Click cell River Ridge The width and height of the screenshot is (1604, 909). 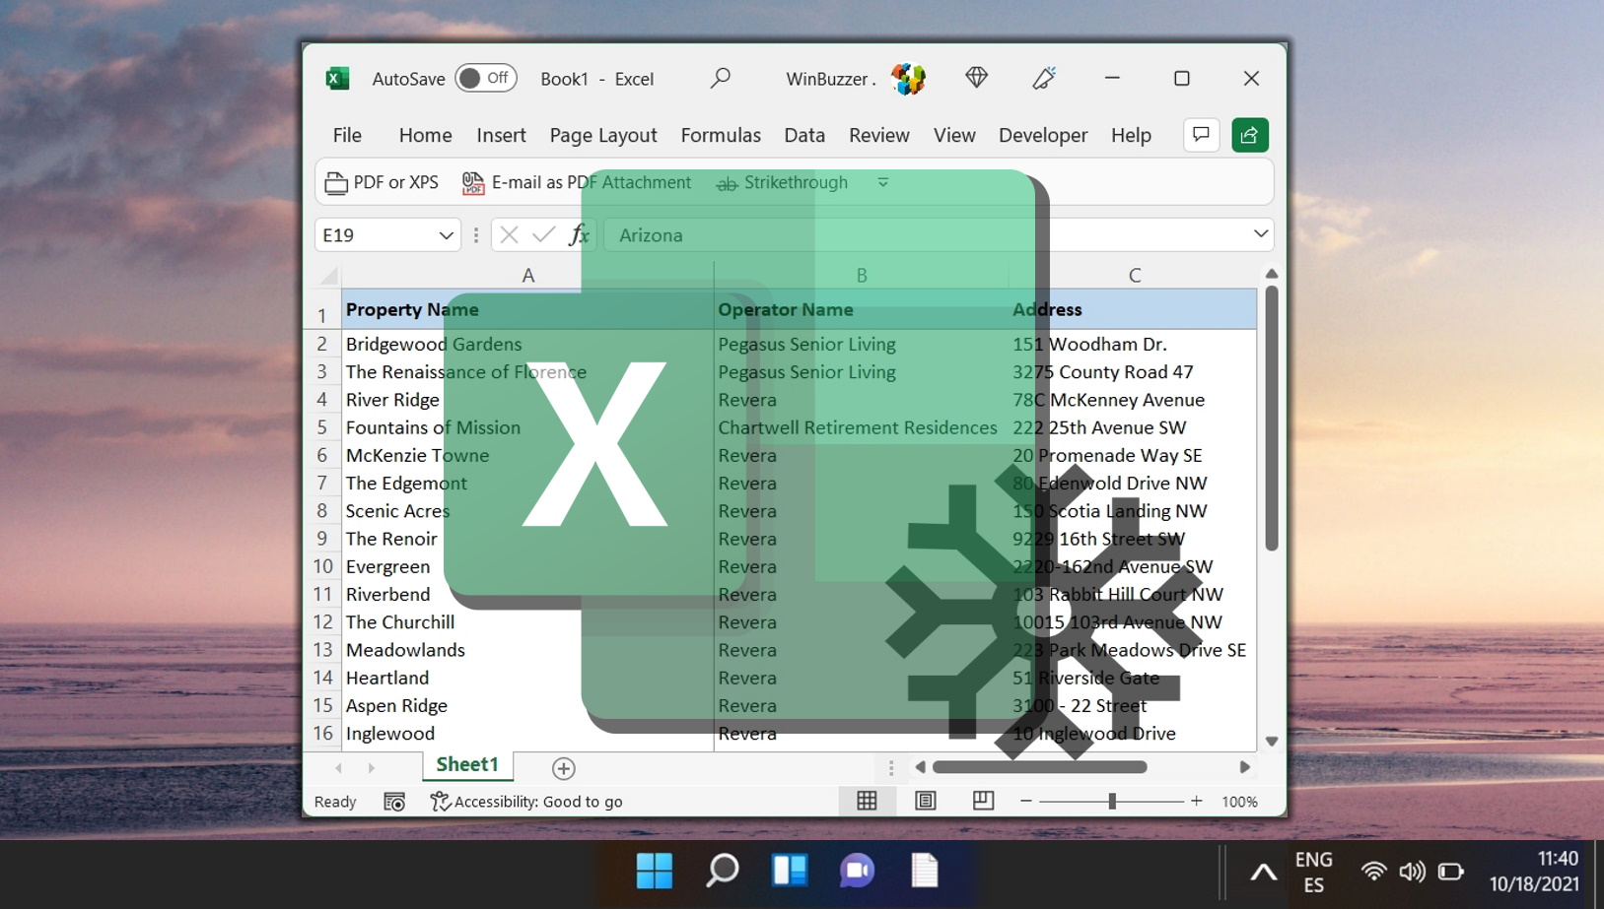[527, 400]
